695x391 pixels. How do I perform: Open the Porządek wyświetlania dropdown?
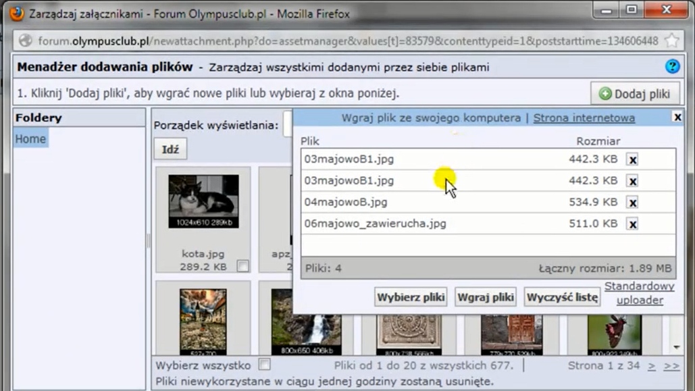(287, 125)
